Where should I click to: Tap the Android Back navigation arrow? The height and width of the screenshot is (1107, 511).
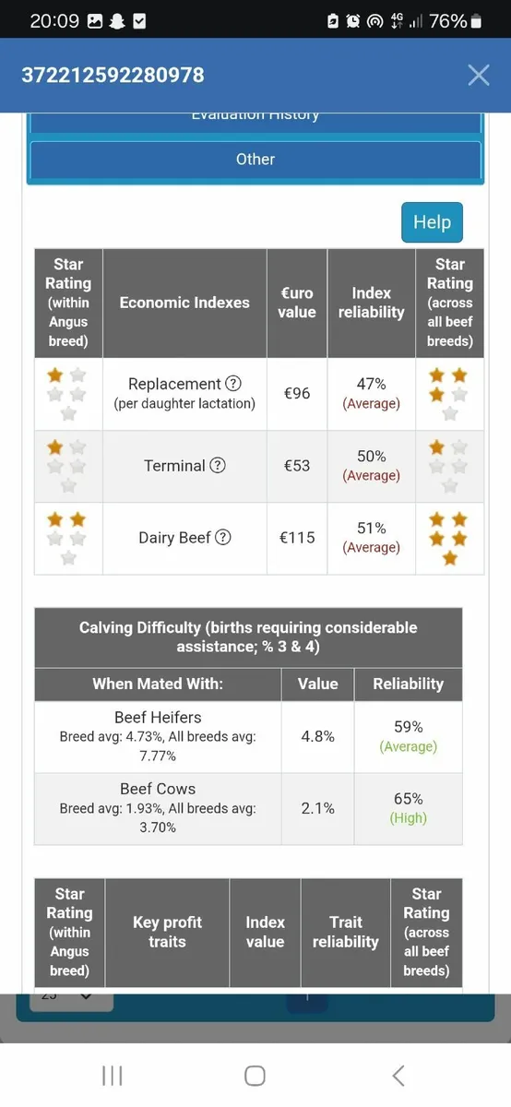click(398, 1075)
